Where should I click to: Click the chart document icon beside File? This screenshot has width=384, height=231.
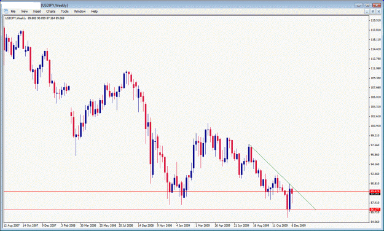pyautogui.click(x=6, y=11)
